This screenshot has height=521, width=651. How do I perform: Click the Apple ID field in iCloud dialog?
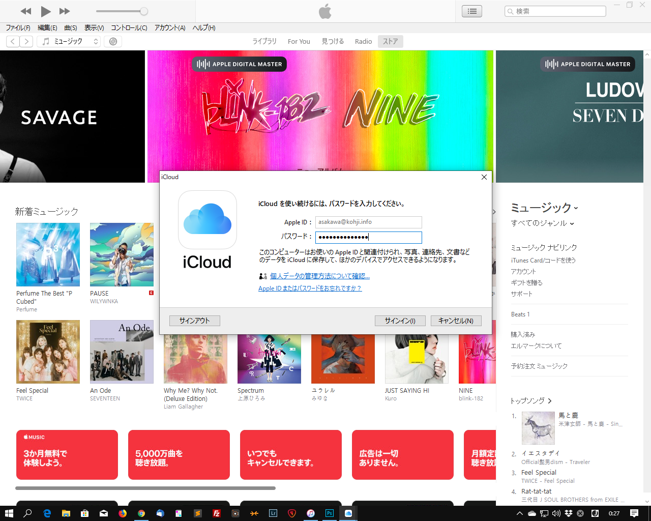[x=369, y=222]
